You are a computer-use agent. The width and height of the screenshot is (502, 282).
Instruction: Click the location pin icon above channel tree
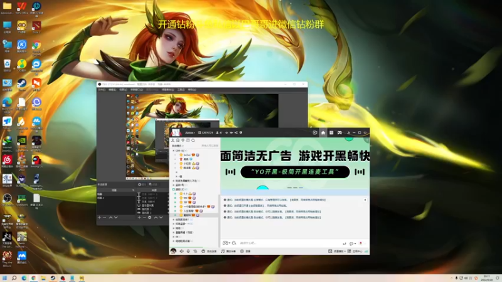(183, 140)
